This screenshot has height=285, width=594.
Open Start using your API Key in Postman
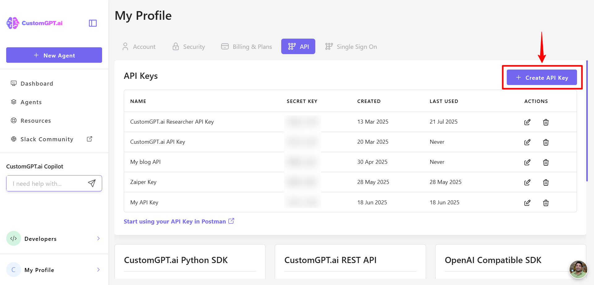pyautogui.click(x=175, y=221)
